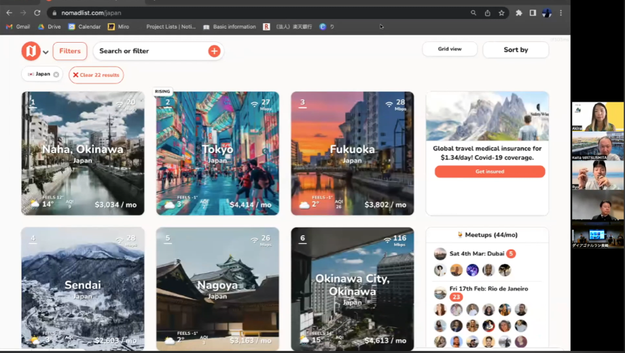Click the 23 attendees badge for Rio

[x=456, y=297]
